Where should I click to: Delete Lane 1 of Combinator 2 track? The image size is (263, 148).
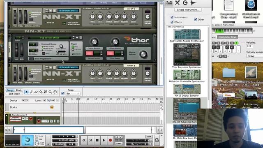[58, 121]
